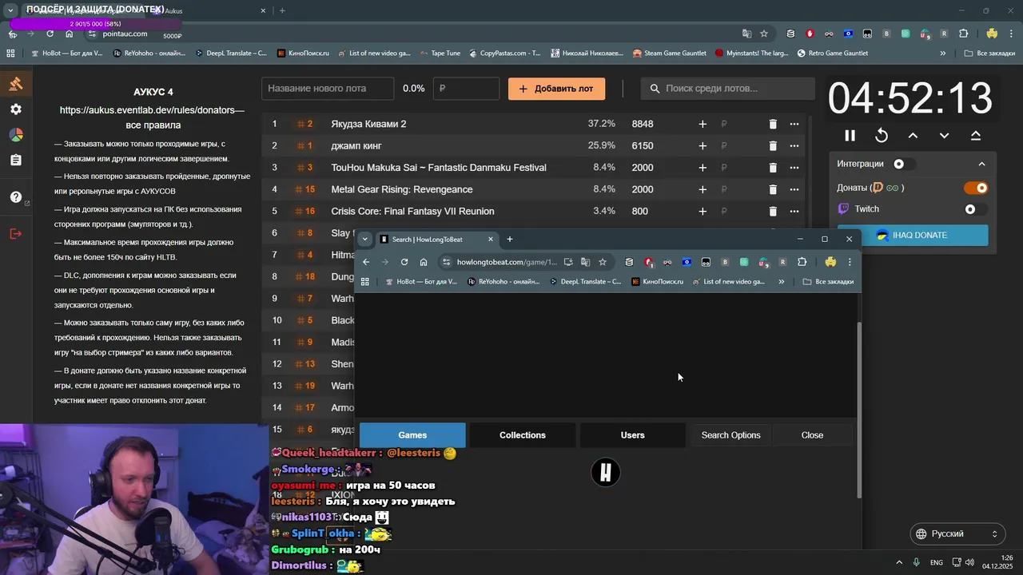Screen dimensions: 1023x575
Task: Open more options for Якудза Кивами 2
Action: (794, 124)
